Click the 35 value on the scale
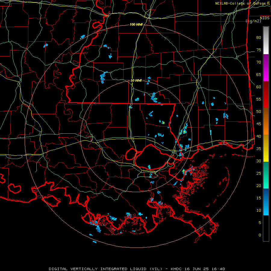The width and height of the screenshot is (271, 271). coord(259,149)
